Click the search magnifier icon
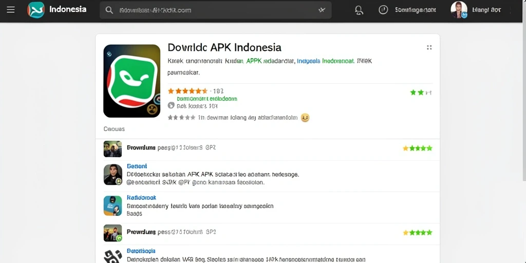Screen dimensions: 526x263 (x=109, y=10)
